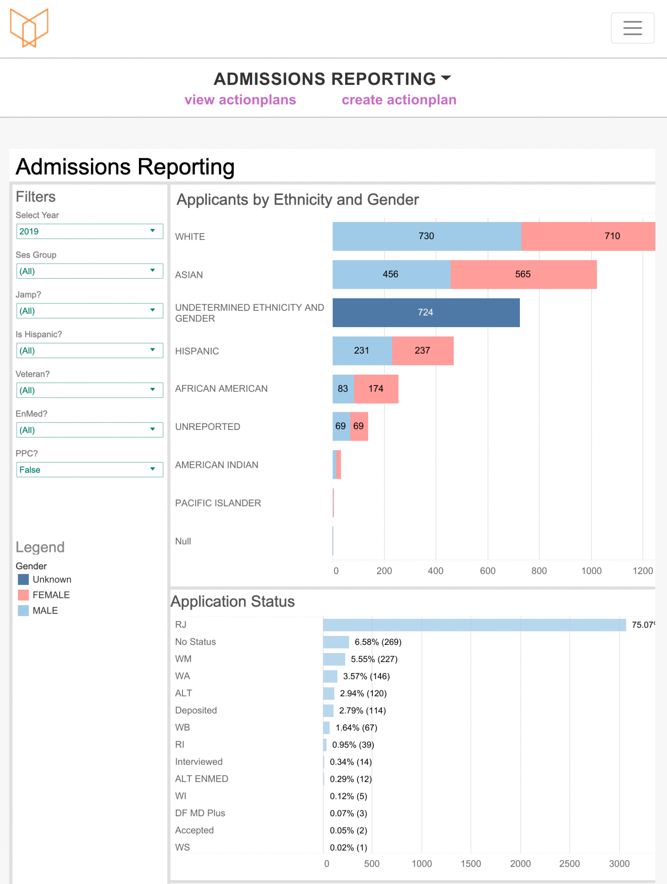
Task: Open the view actionplans link
Action: click(240, 100)
